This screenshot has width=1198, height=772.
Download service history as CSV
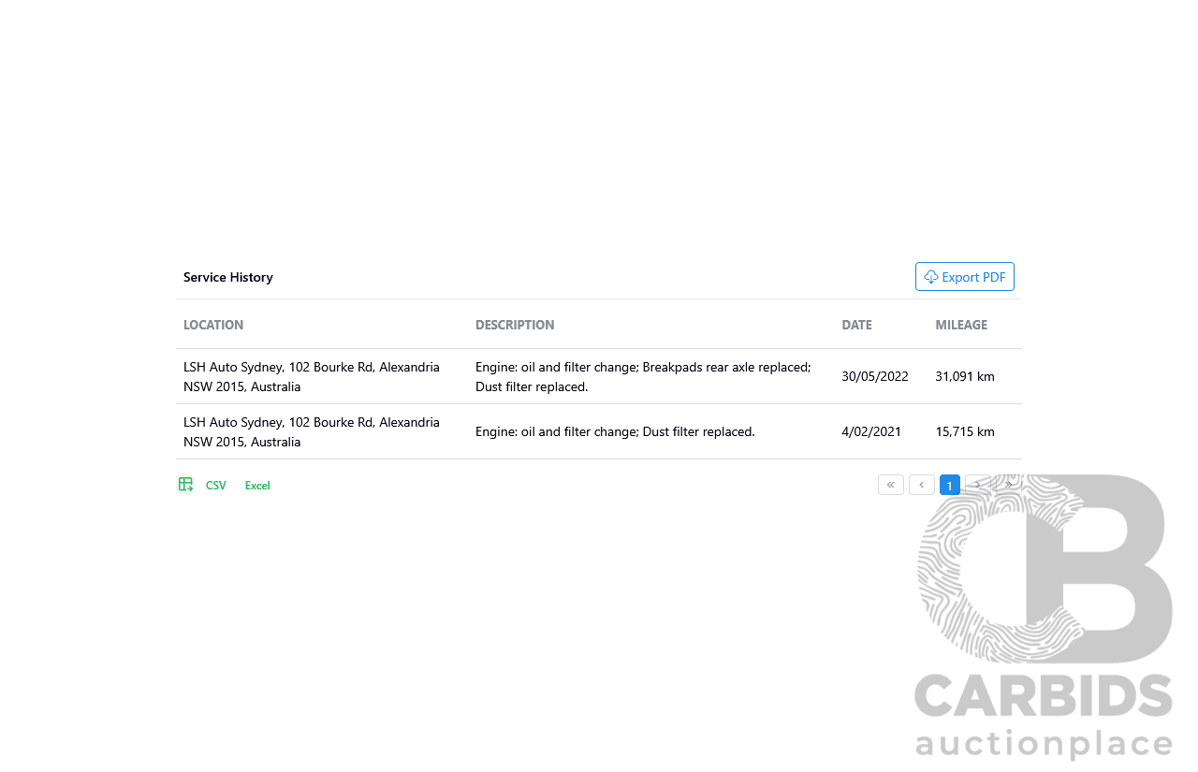[x=216, y=486]
